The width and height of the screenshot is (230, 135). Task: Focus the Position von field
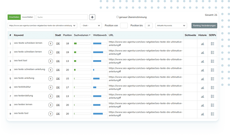coord(124,25)
